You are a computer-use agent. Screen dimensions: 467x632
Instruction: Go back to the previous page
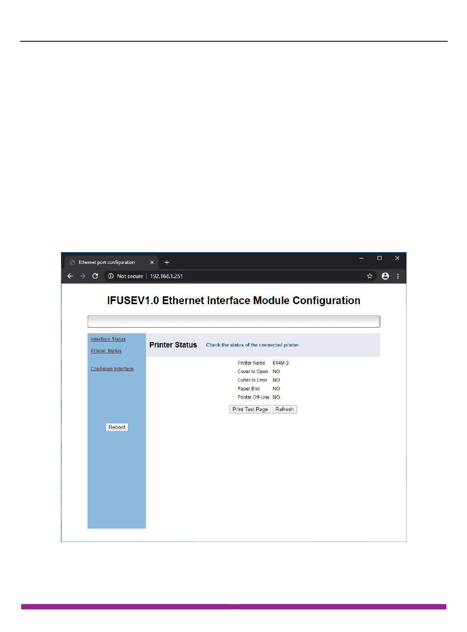coord(70,276)
